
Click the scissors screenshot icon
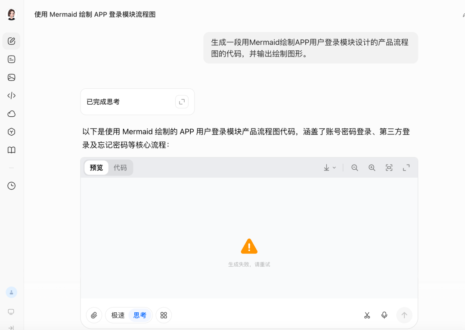pos(367,315)
